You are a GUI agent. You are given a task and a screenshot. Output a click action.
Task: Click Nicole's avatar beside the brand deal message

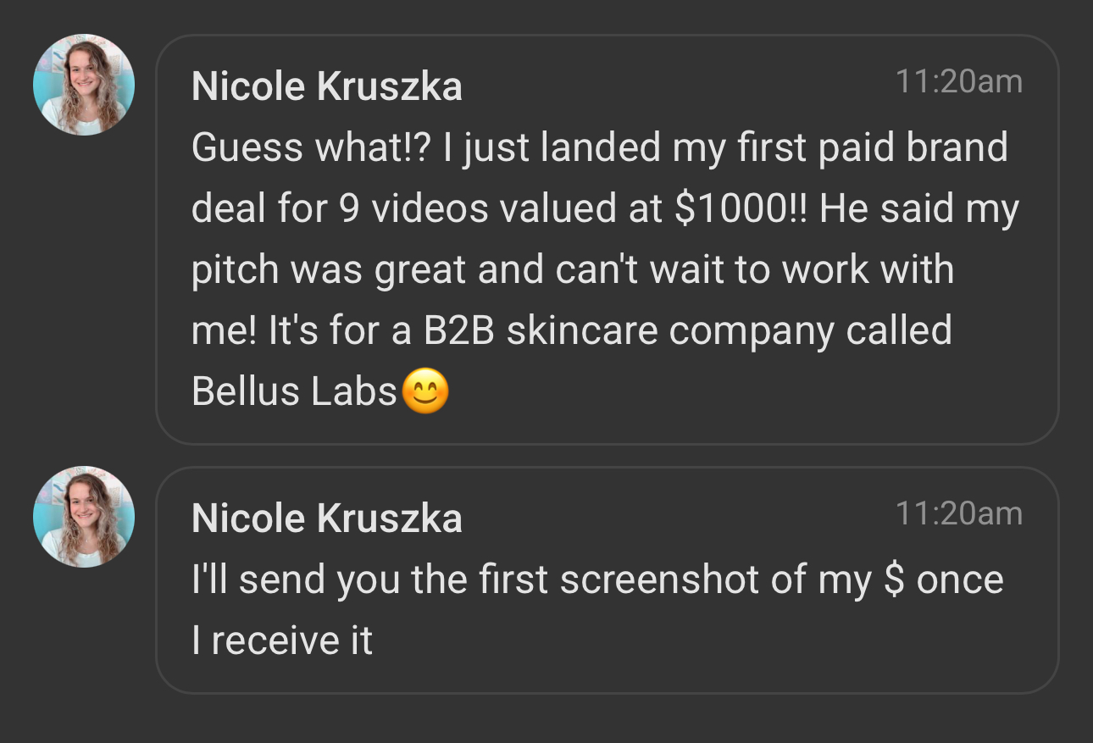(83, 85)
